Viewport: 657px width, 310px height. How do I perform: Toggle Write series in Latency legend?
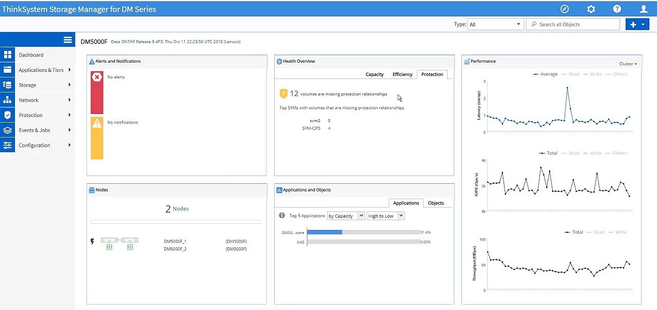click(x=592, y=74)
